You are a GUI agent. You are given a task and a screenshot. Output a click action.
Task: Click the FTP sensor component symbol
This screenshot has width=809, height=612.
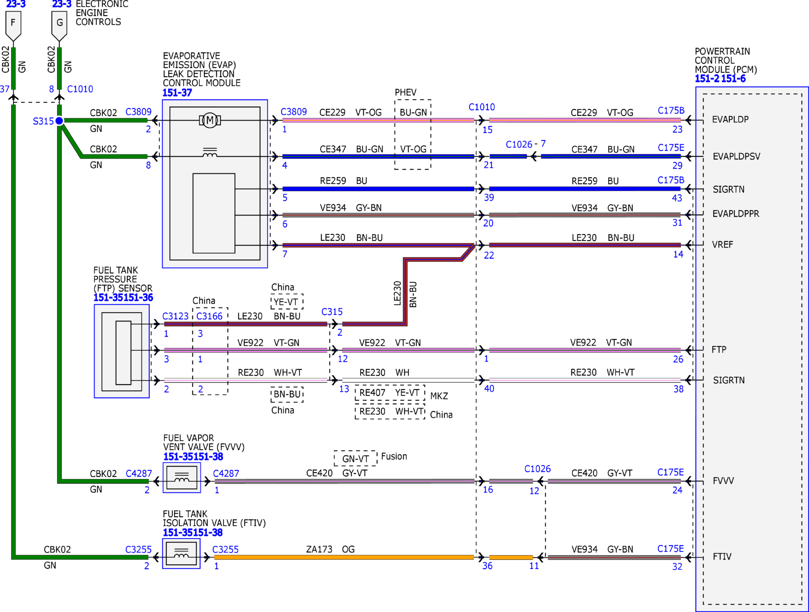(x=122, y=351)
